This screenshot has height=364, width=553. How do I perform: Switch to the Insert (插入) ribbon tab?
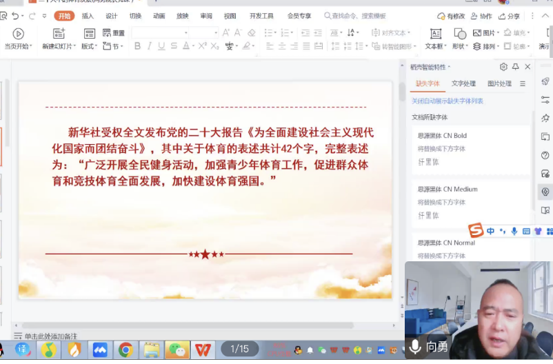coord(88,16)
